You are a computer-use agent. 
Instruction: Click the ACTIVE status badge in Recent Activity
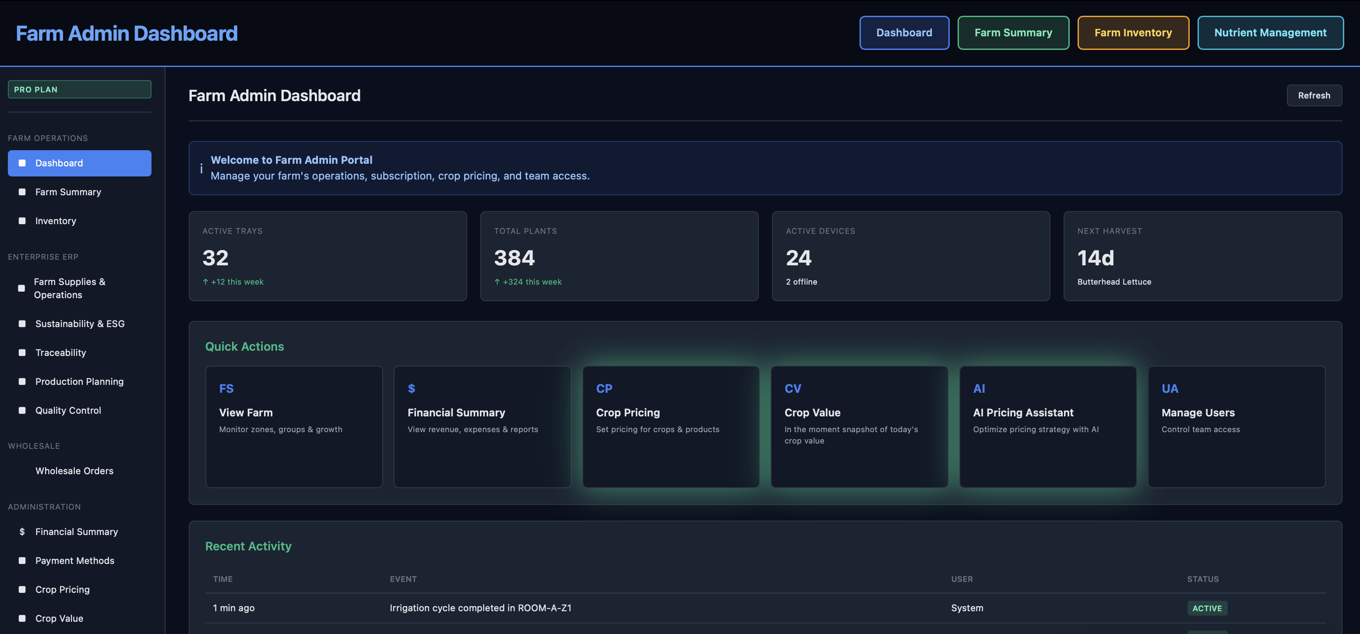1208,608
